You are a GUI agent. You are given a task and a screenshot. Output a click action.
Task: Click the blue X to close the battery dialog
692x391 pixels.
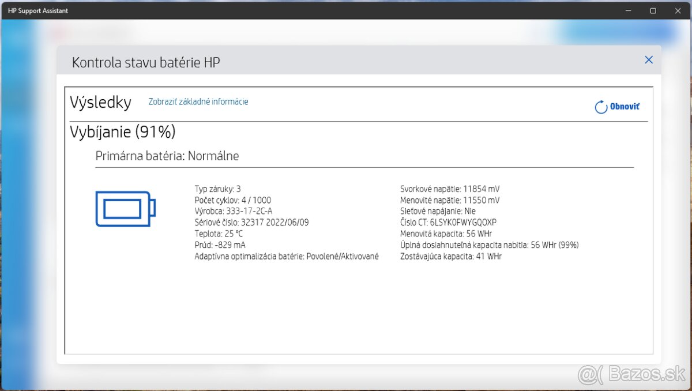(x=648, y=59)
